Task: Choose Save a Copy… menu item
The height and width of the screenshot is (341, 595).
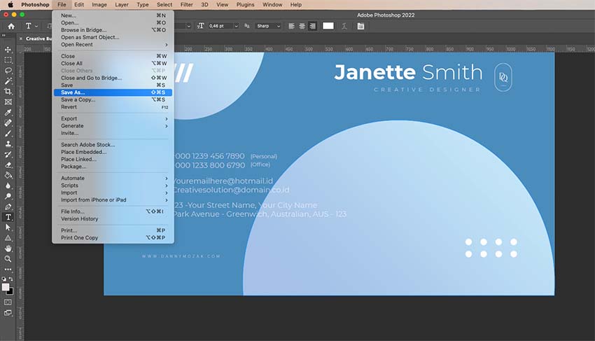Action: 113,99
